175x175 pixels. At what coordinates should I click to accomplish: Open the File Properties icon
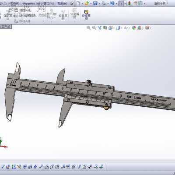pos(135,3)
